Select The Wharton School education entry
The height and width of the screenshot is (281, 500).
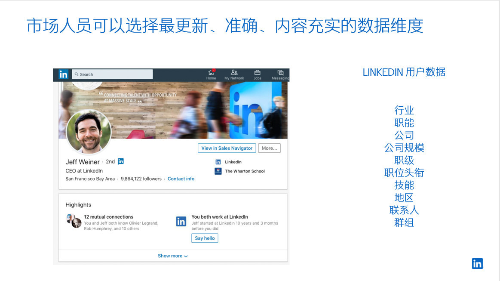(x=245, y=171)
